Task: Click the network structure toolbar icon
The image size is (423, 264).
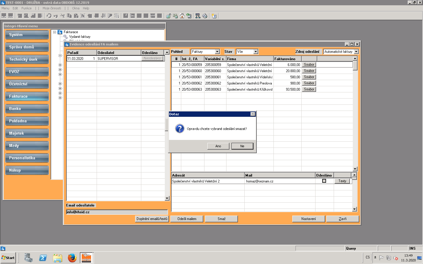Action: pyautogui.click(x=198, y=16)
